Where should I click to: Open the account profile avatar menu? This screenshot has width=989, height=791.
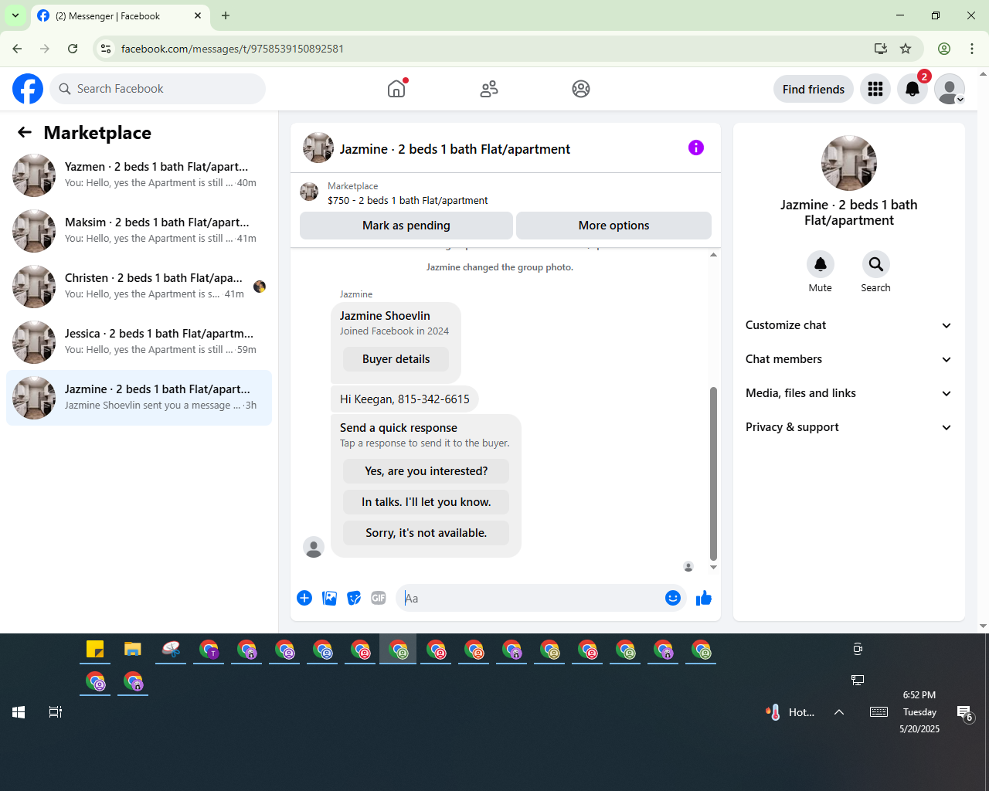coord(950,89)
